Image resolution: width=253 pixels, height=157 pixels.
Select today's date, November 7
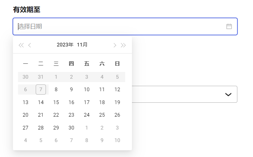click(41, 90)
